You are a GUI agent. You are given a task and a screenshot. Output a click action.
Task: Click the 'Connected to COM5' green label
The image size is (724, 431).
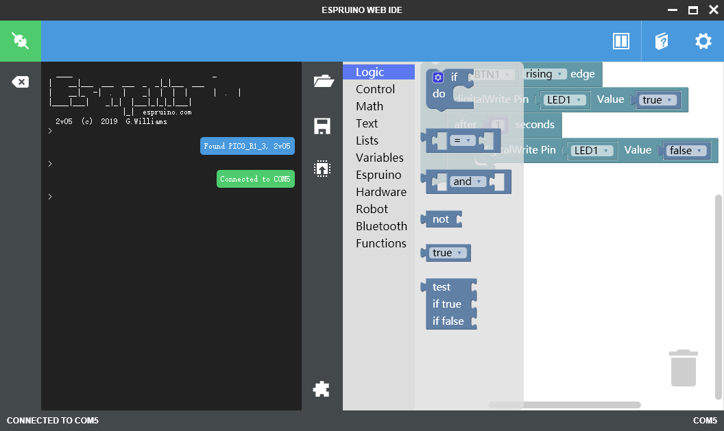(255, 178)
